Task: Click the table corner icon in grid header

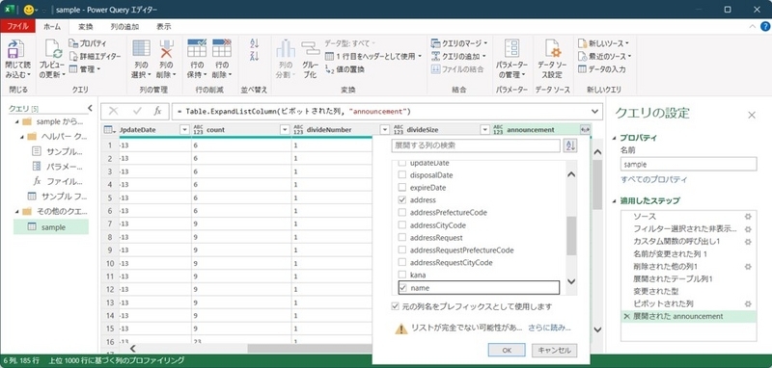Action: pyautogui.click(x=109, y=130)
